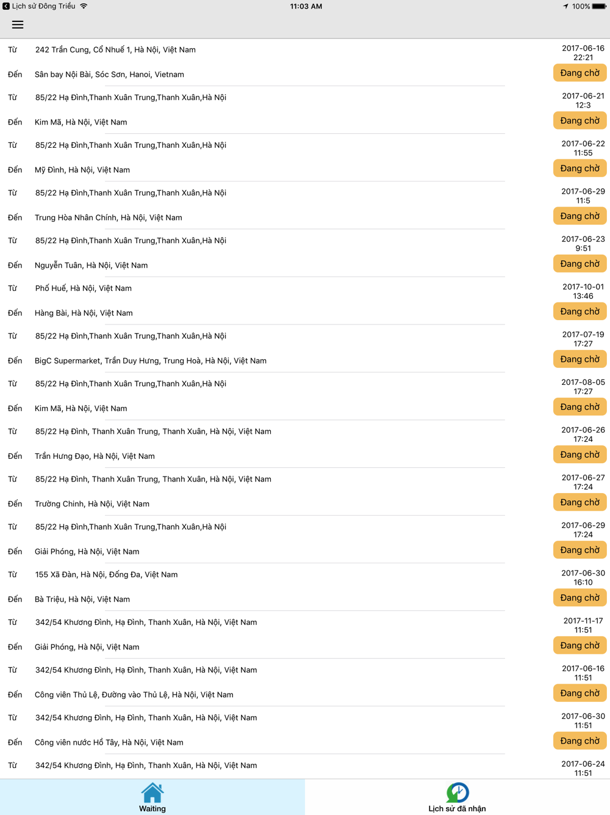
Task: Tap Đang chờ for Sân bay Nội Bài trip
Action: pyautogui.click(x=580, y=73)
